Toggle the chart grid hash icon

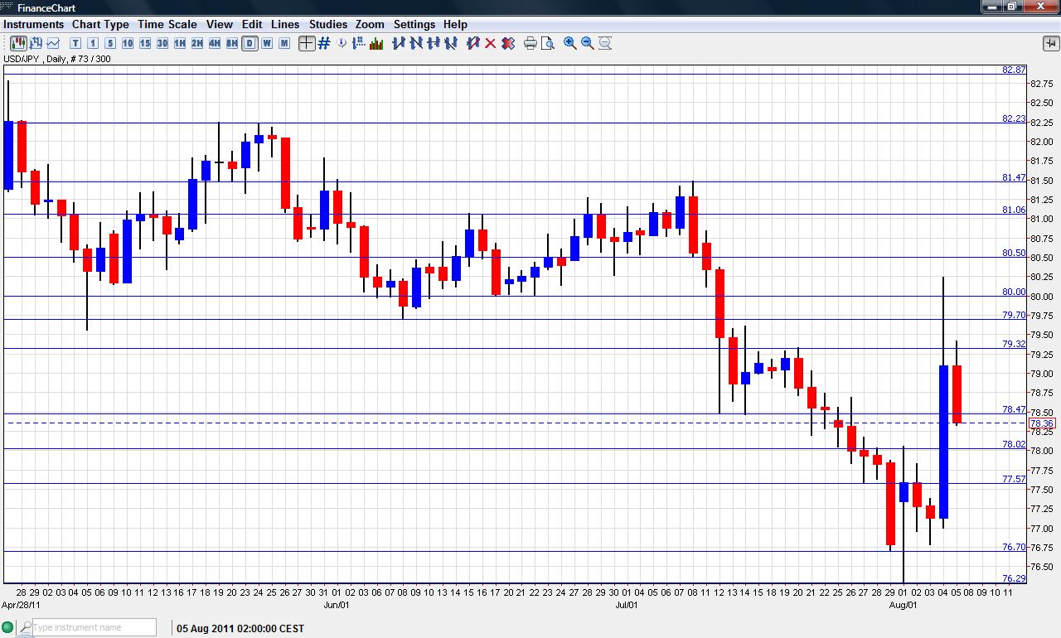click(324, 43)
